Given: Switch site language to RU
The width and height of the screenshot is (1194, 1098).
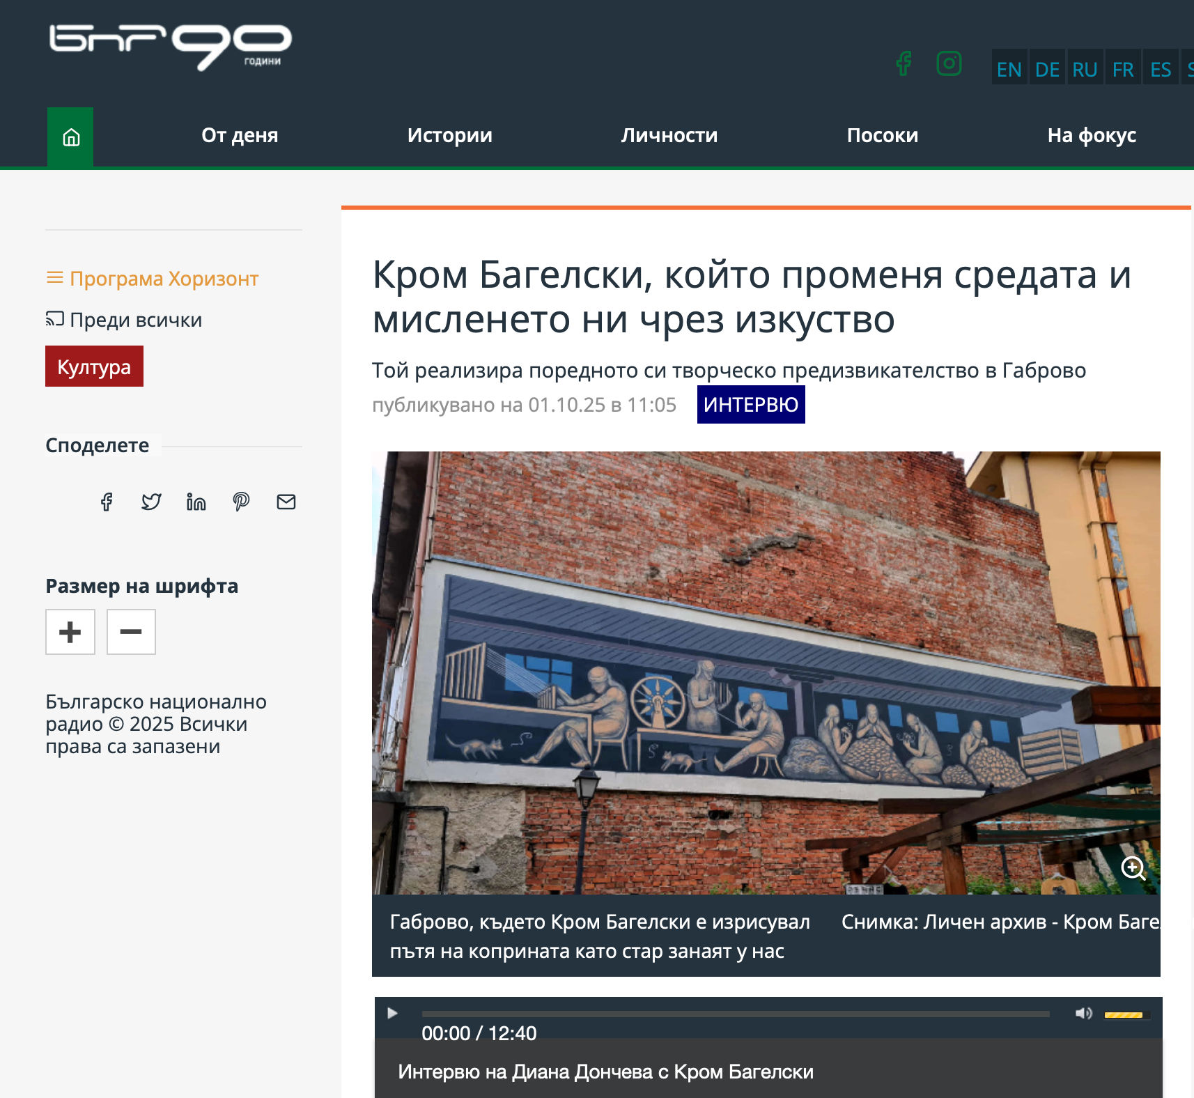Looking at the screenshot, I should click(x=1085, y=68).
